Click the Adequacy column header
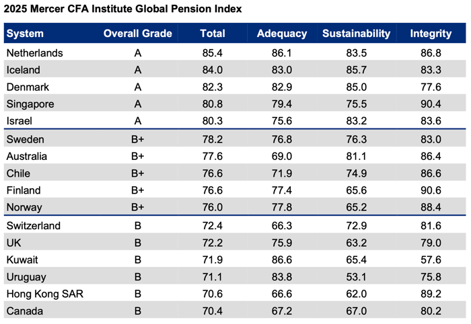The image size is (471, 324). (282, 34)
